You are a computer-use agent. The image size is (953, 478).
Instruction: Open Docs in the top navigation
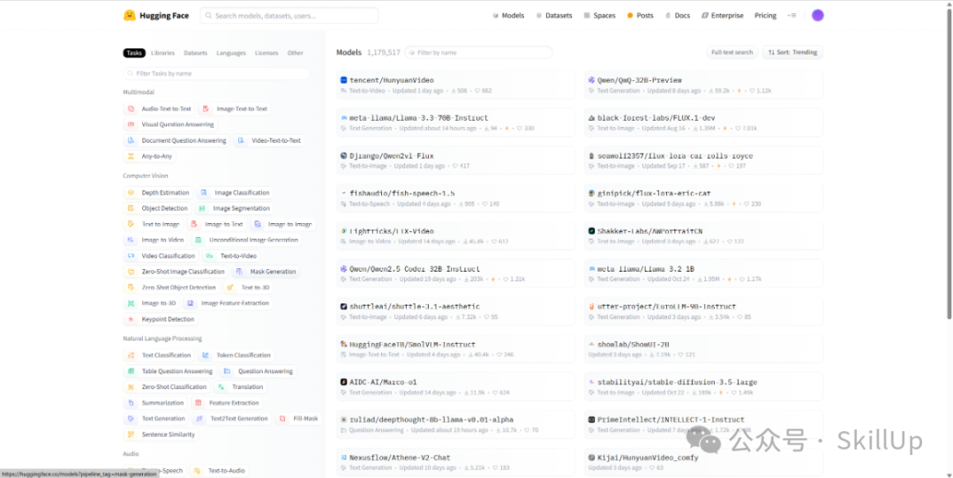coord(677,15)
